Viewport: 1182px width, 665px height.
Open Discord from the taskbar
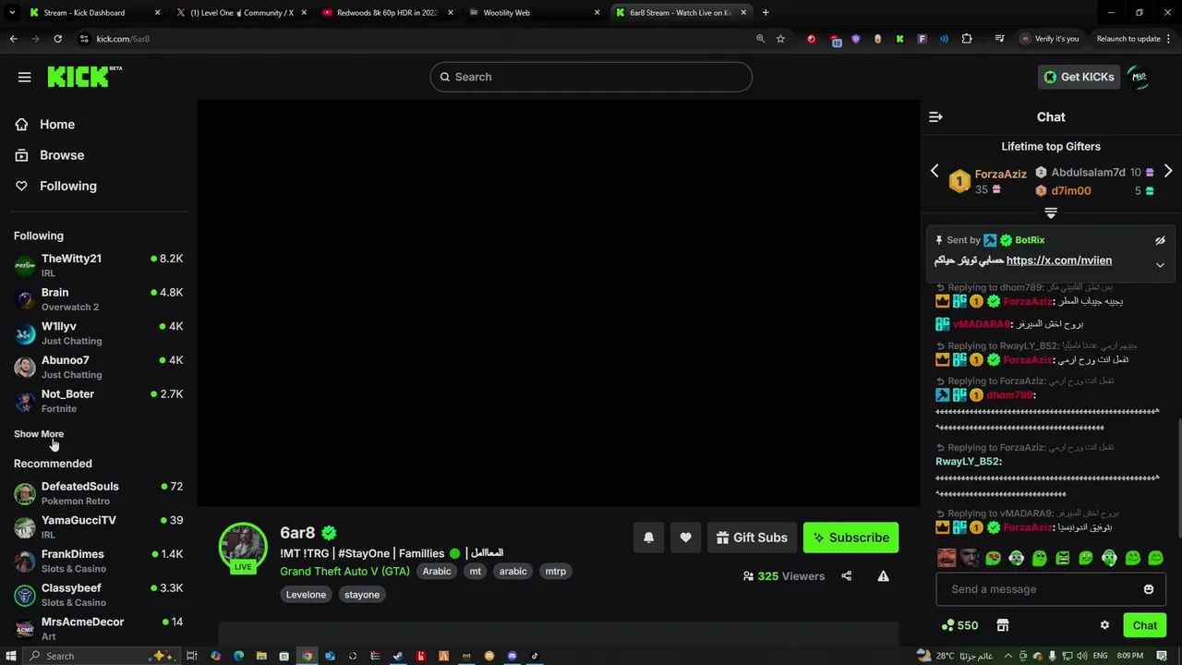[x=512, y=656]
